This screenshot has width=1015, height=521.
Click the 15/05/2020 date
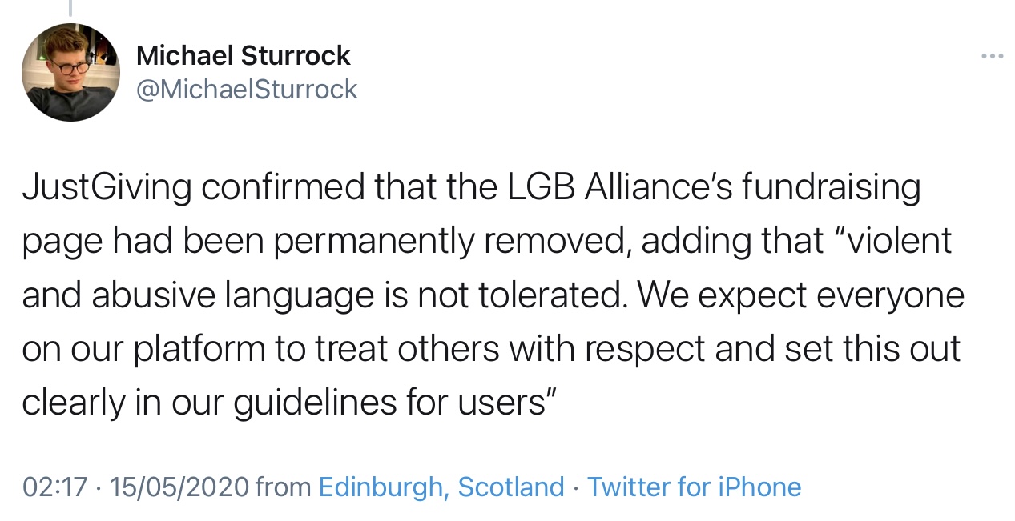[x=179, y=487]
